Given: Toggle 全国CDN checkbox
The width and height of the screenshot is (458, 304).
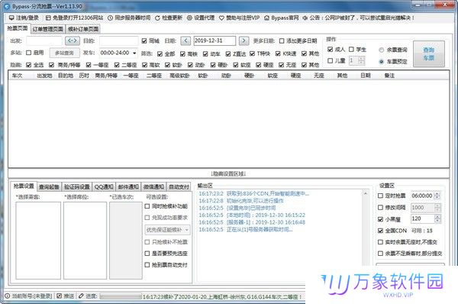Looking at the screenshot, I should tap(380, 231).
